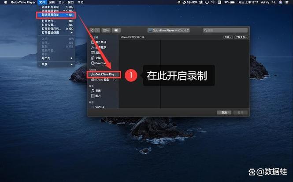Expand the 共享 submenu
Viewport: 293px width, 182px height.
point(56,64)
